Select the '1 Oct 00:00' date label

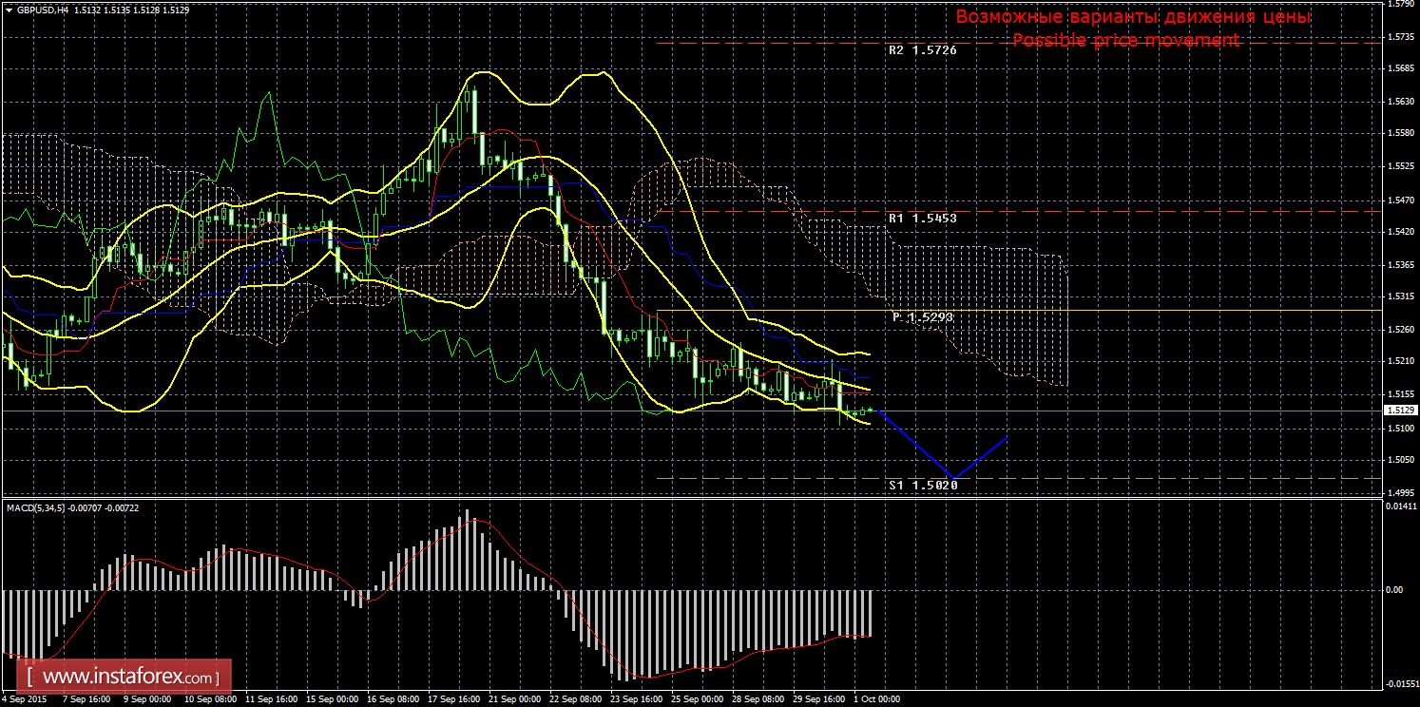point(875,698)
